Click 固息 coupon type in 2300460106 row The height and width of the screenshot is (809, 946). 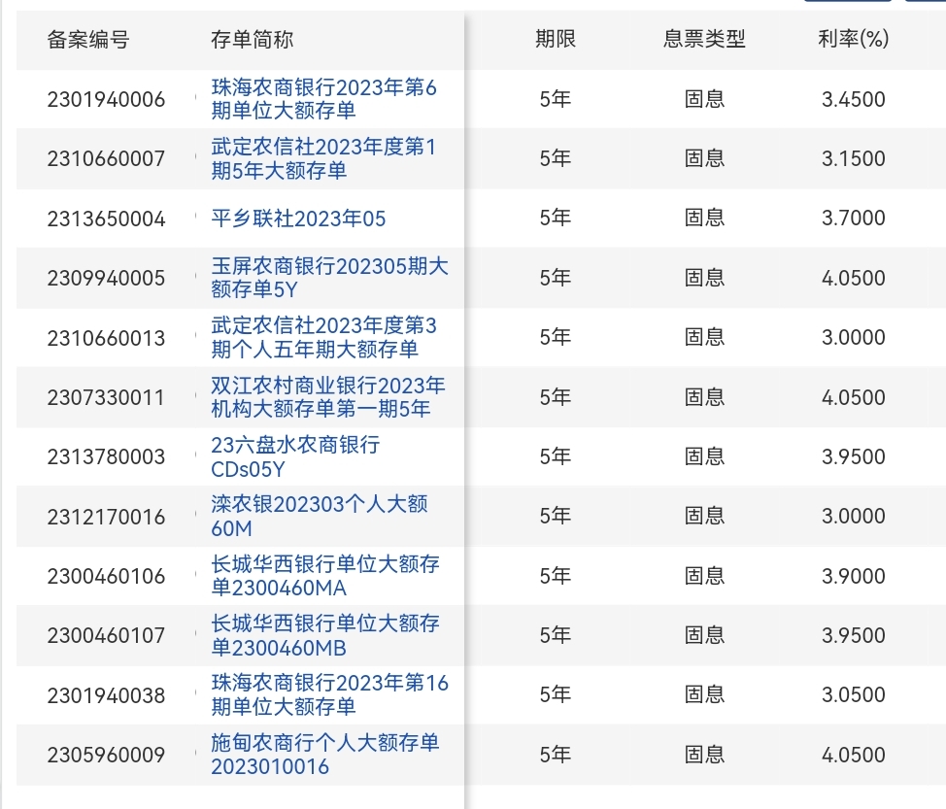click(x=704, y=576)
